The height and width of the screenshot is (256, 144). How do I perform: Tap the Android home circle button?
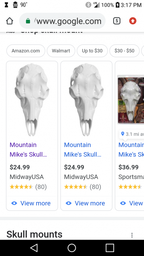point(72,248)
